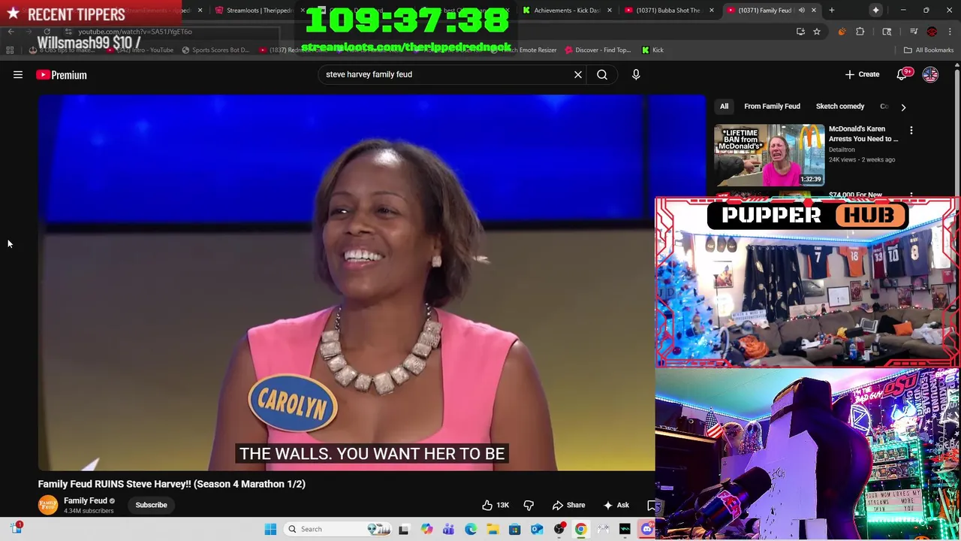This screenshot has height=541, width=961.
Task: Open the YouTube account avatar menu
Action: coord(930,74)
